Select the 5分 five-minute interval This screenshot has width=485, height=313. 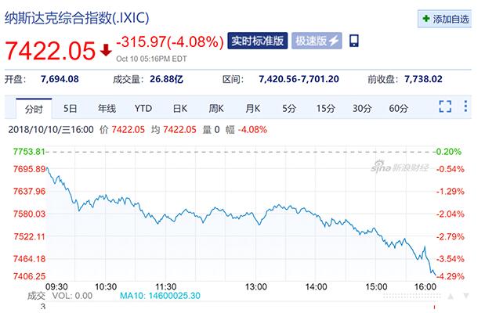[x=289, y=107]
